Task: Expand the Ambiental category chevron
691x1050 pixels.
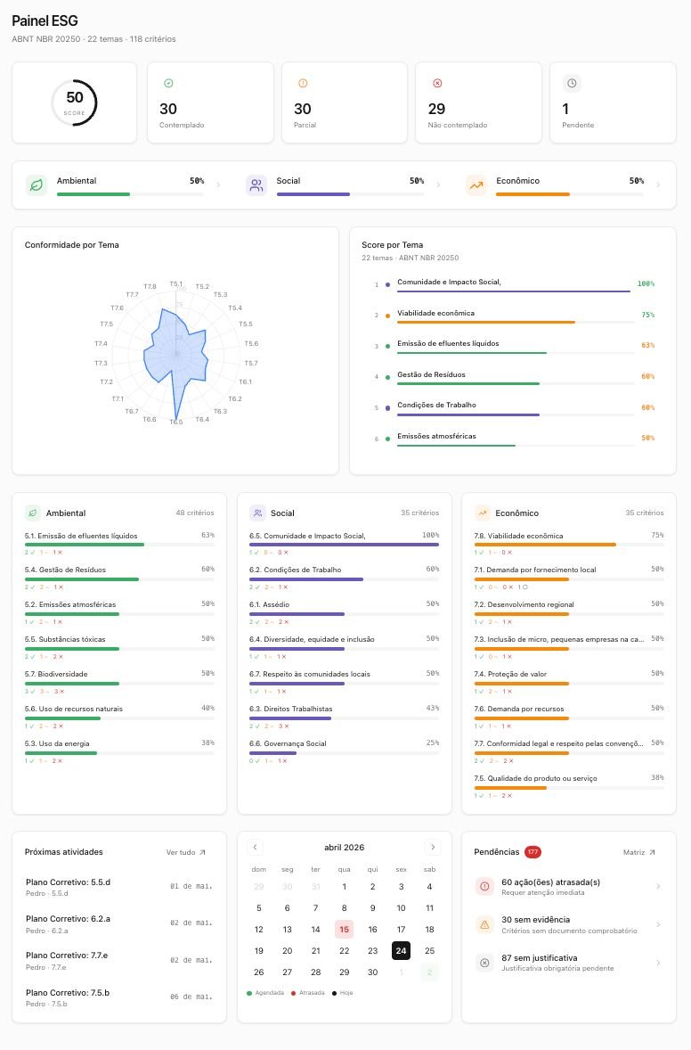Action: pyautogui.click(x=218, y=185)
